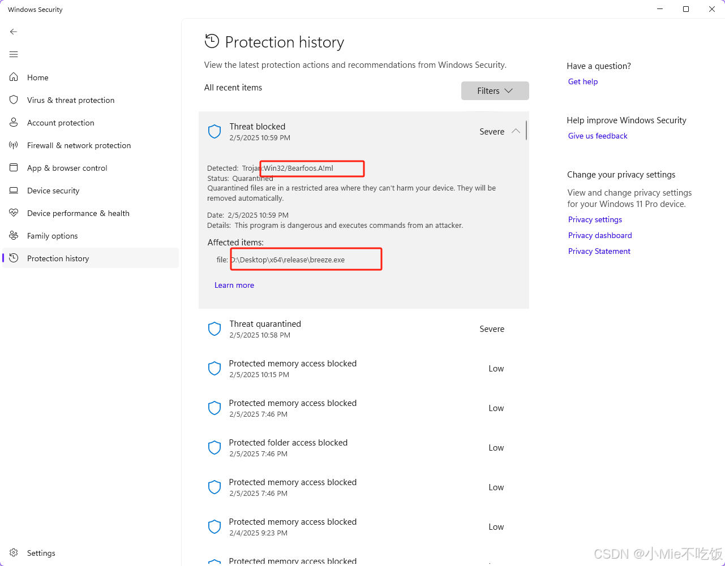Click the Firewall & network antenna icon
The width and height of the screenshot is (725, 566).
click(14, 145)
